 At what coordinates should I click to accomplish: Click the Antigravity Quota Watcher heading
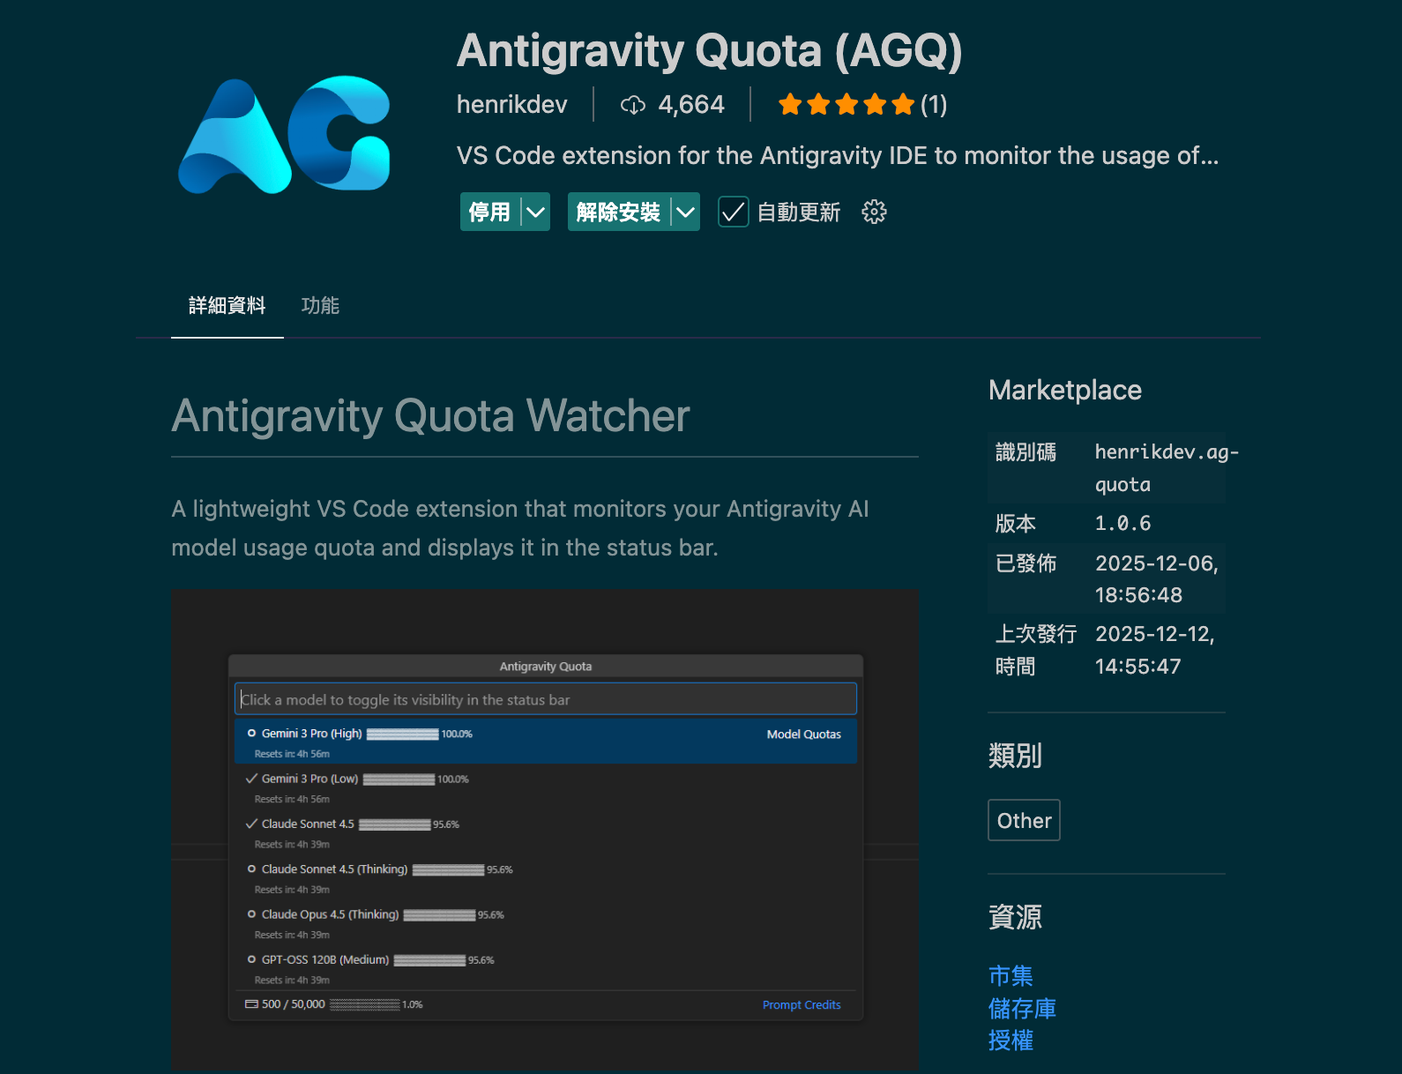point(430,415)
